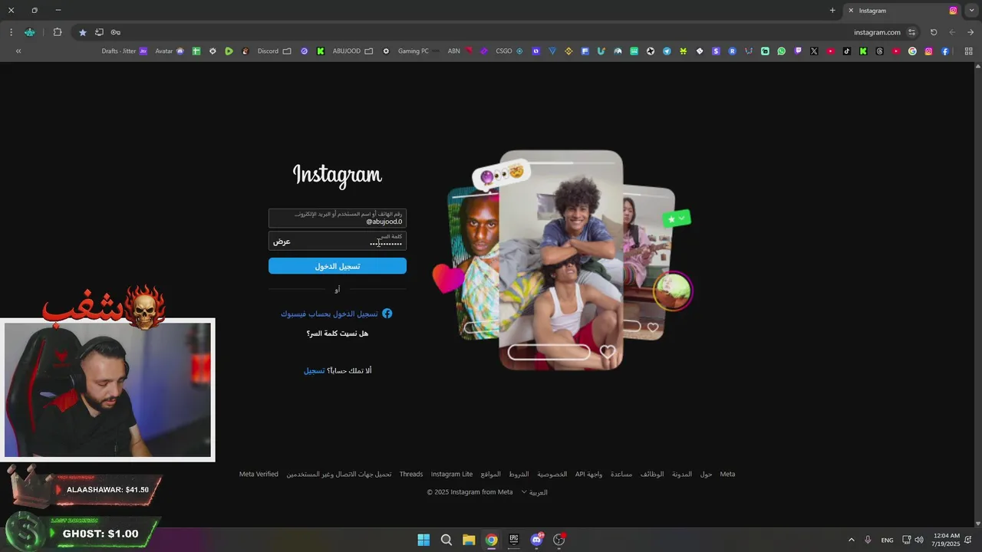This screenshot has width=982, height=552.
Task: Open the browser three-dot menu
Action: [x=11, y=32]
